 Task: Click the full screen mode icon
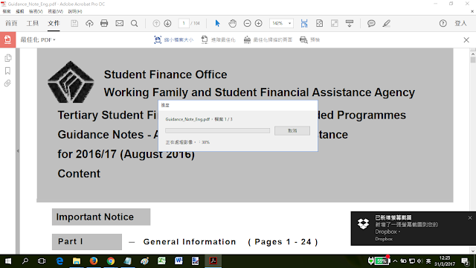334,23
